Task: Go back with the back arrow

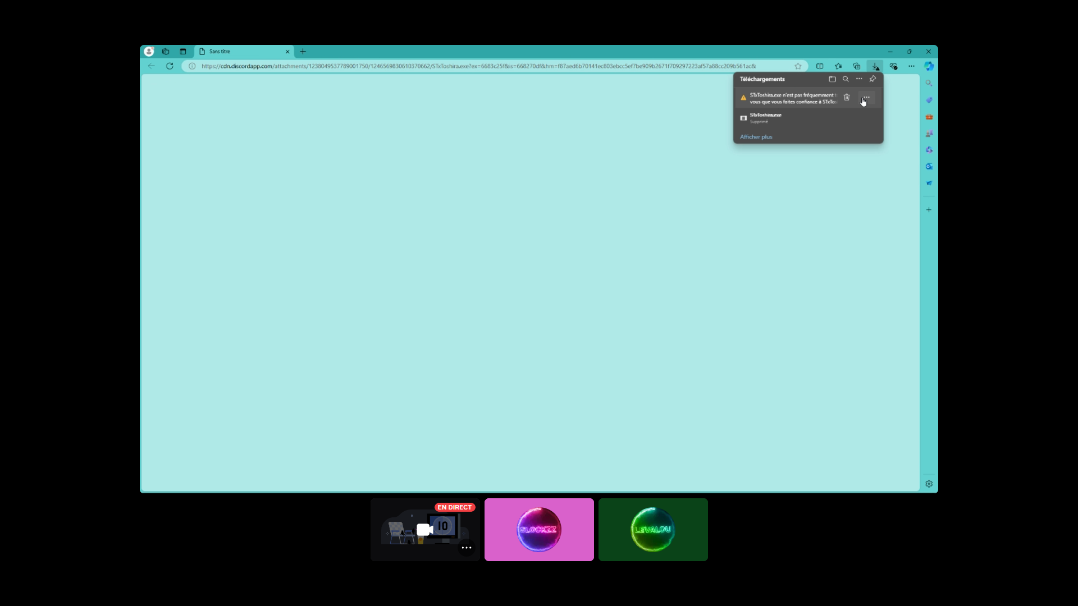Action: (151, 66)
